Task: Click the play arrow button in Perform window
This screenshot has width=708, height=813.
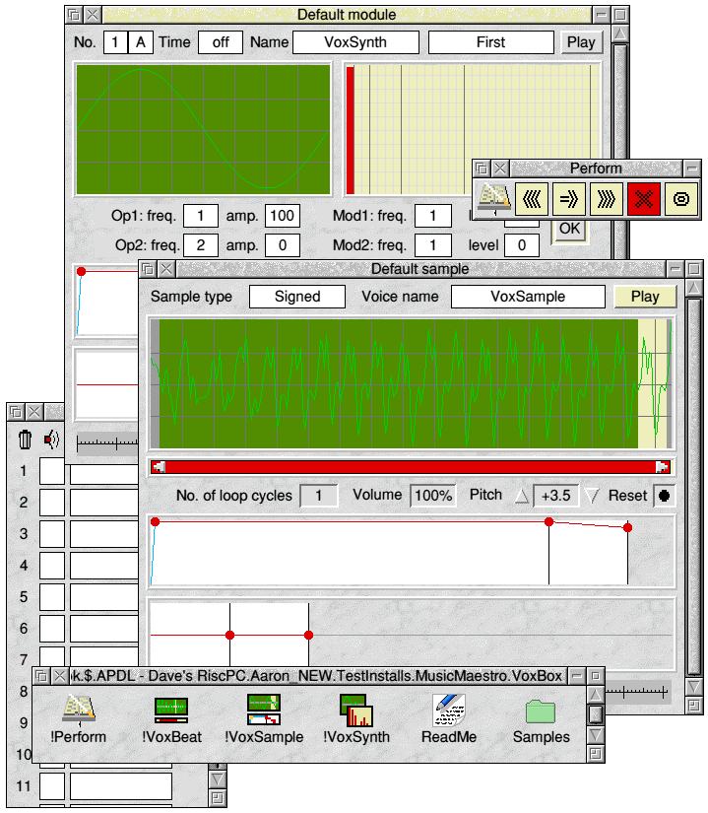Action: click(x=569, y=199)
